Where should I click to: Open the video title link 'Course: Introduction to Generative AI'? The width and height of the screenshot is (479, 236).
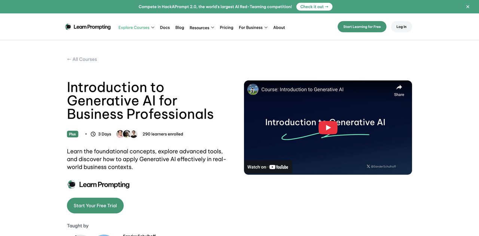pyautogui.click(x=302, y=89)
